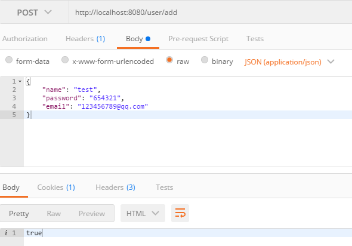Click the "email" line in the editor
Screen dimensions: 352x246
(x=95, y=106)
